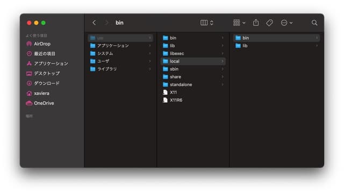The height and width of the screenshot is (194, 344).
Task: Click the Tags toolbar icon
Action: pyautogui.click(x=269, y=23)
